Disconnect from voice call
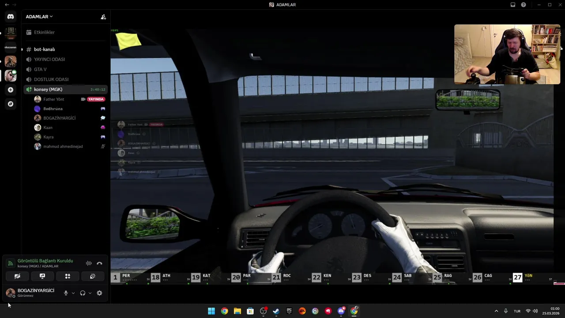The image size is (565, 318). (99, 263)
